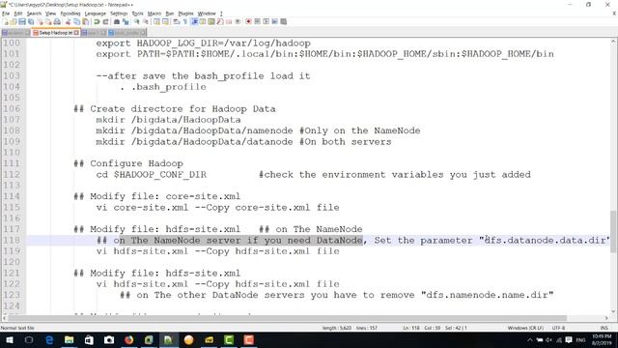The width and height of the screenshot is (618, 348).
Task: Click the Playback macro toolbar icon
Action: pos(267,21)
